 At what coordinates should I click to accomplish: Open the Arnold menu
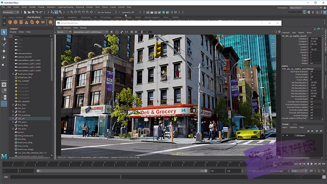[x=121, y=7]
